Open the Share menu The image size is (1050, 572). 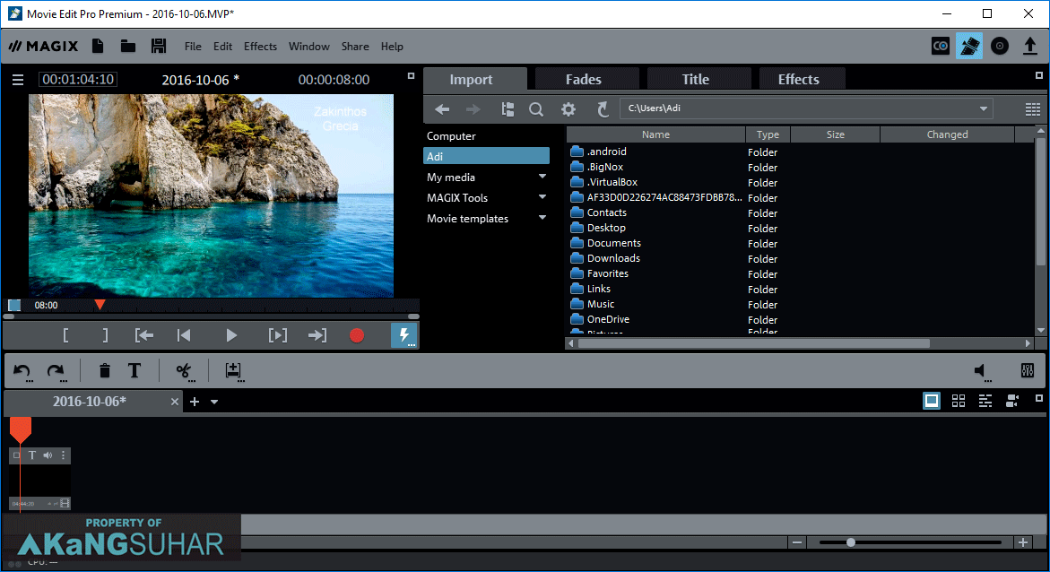tap(355, 47)
